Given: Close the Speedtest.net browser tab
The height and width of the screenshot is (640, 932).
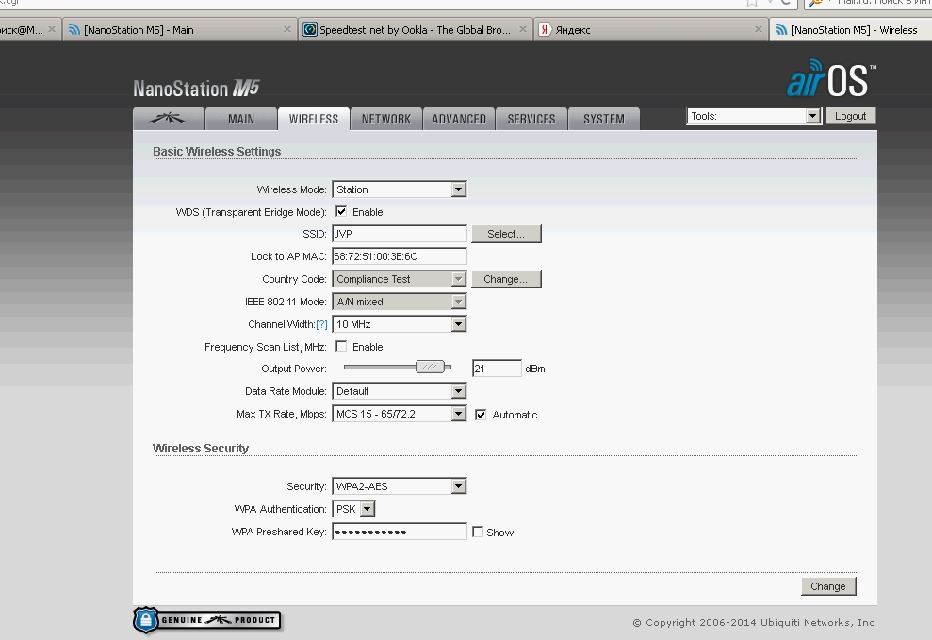Looking at the screenshot, I should tap(522, 29).
